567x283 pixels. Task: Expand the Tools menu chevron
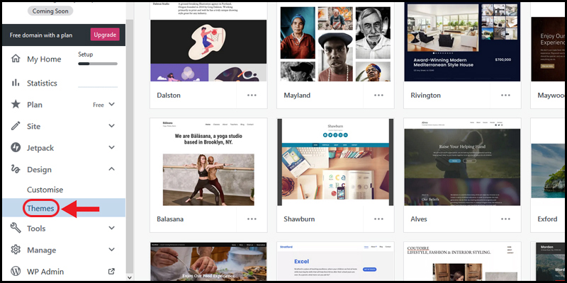click(112, 228)
